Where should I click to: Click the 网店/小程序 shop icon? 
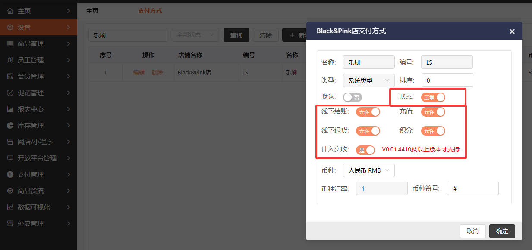tap(10, 142)
